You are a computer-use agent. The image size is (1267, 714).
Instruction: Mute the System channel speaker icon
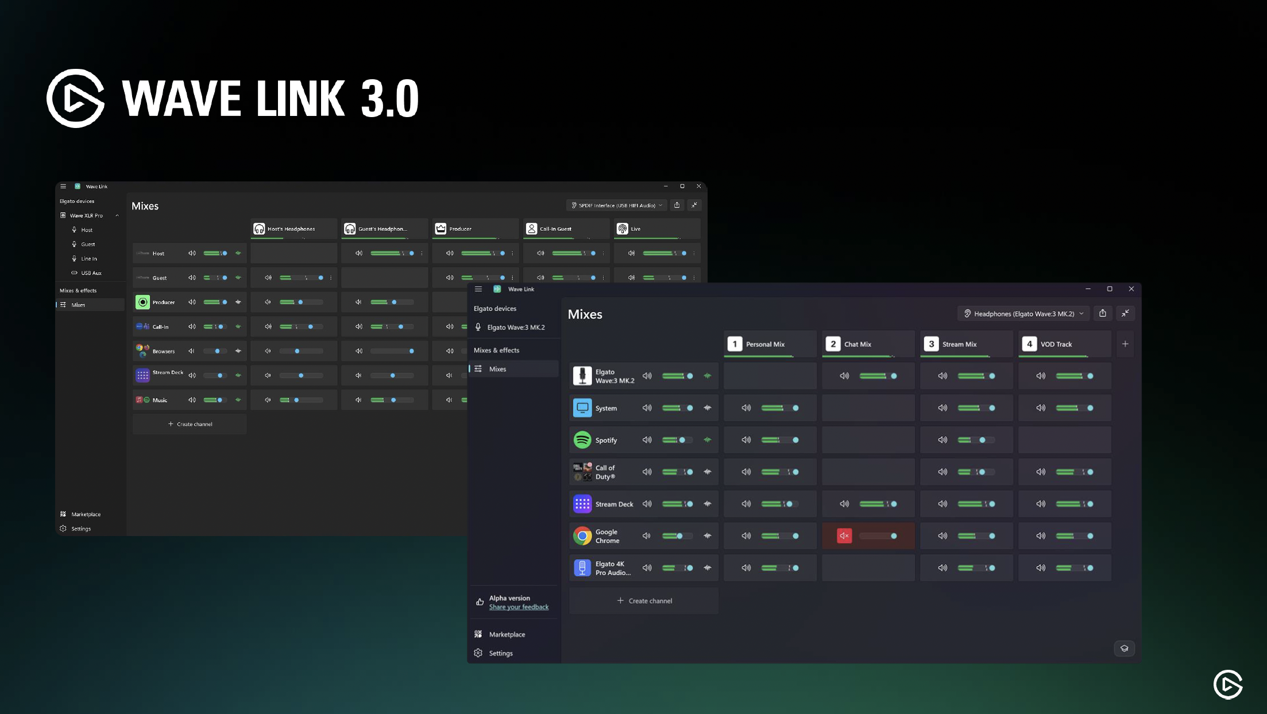point(647,408)
